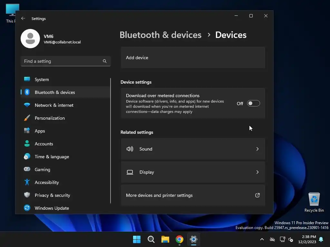Focus the Find a setting search box
The image size is (330, 247).
tap(65, 61)
